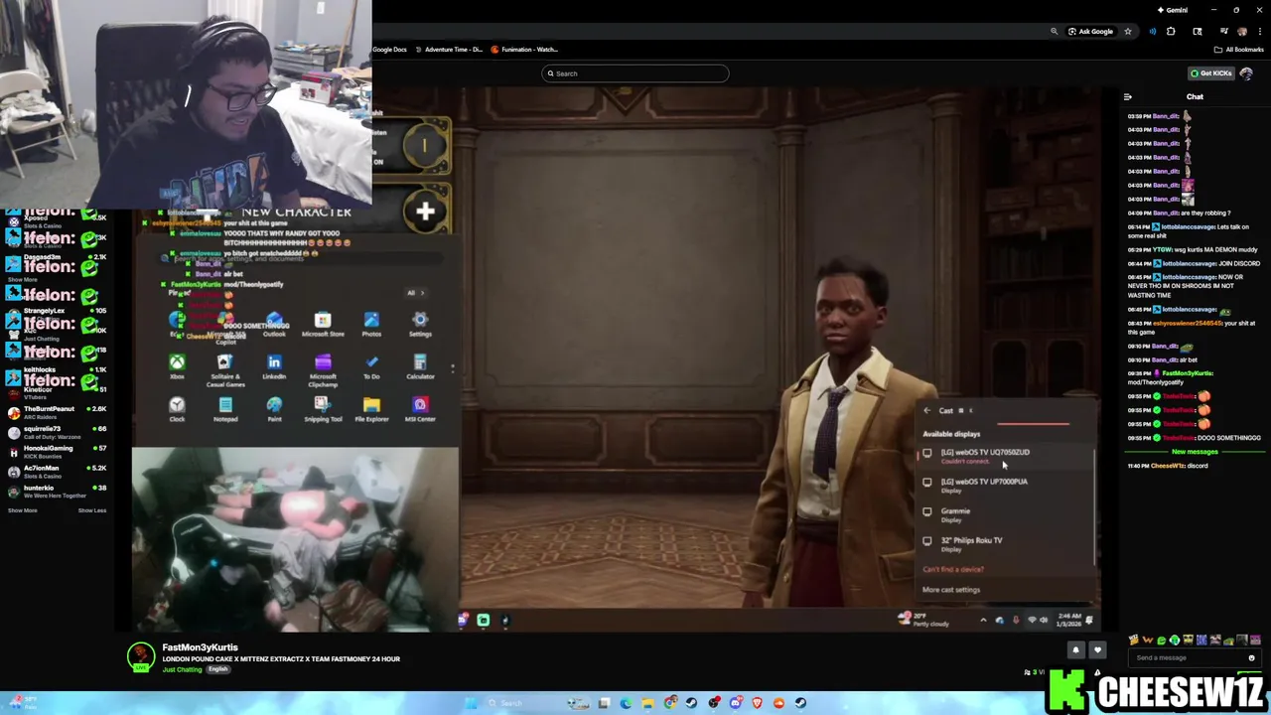The height and width of the screenshot is (715, 1271).
Task: Click the plus New Character button
Action: [425, 211]
